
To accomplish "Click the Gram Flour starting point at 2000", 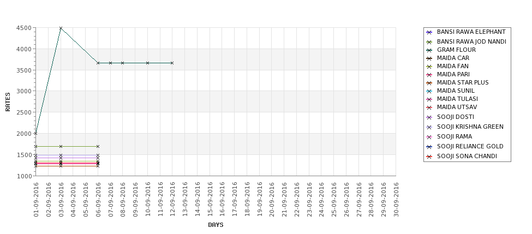I will pos(36,133).
